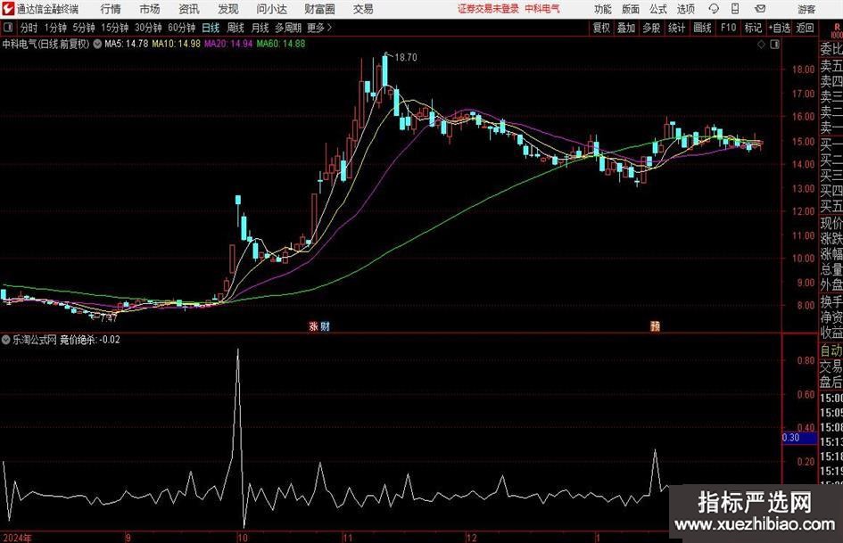843x543 pixels.
Task: Select the 15分钟 period tab
Action: click(x=114, y=28)
